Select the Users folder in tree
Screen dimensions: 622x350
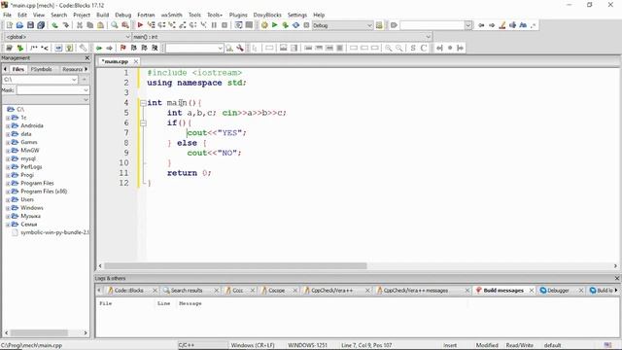(27, 199)
